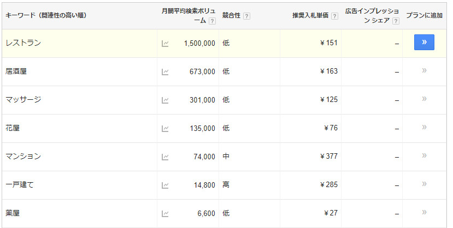This screenshot has width=453, height=228.
Task: Add 花屋 to the plan
Action: pyautogui.click(x=424, y=127)
